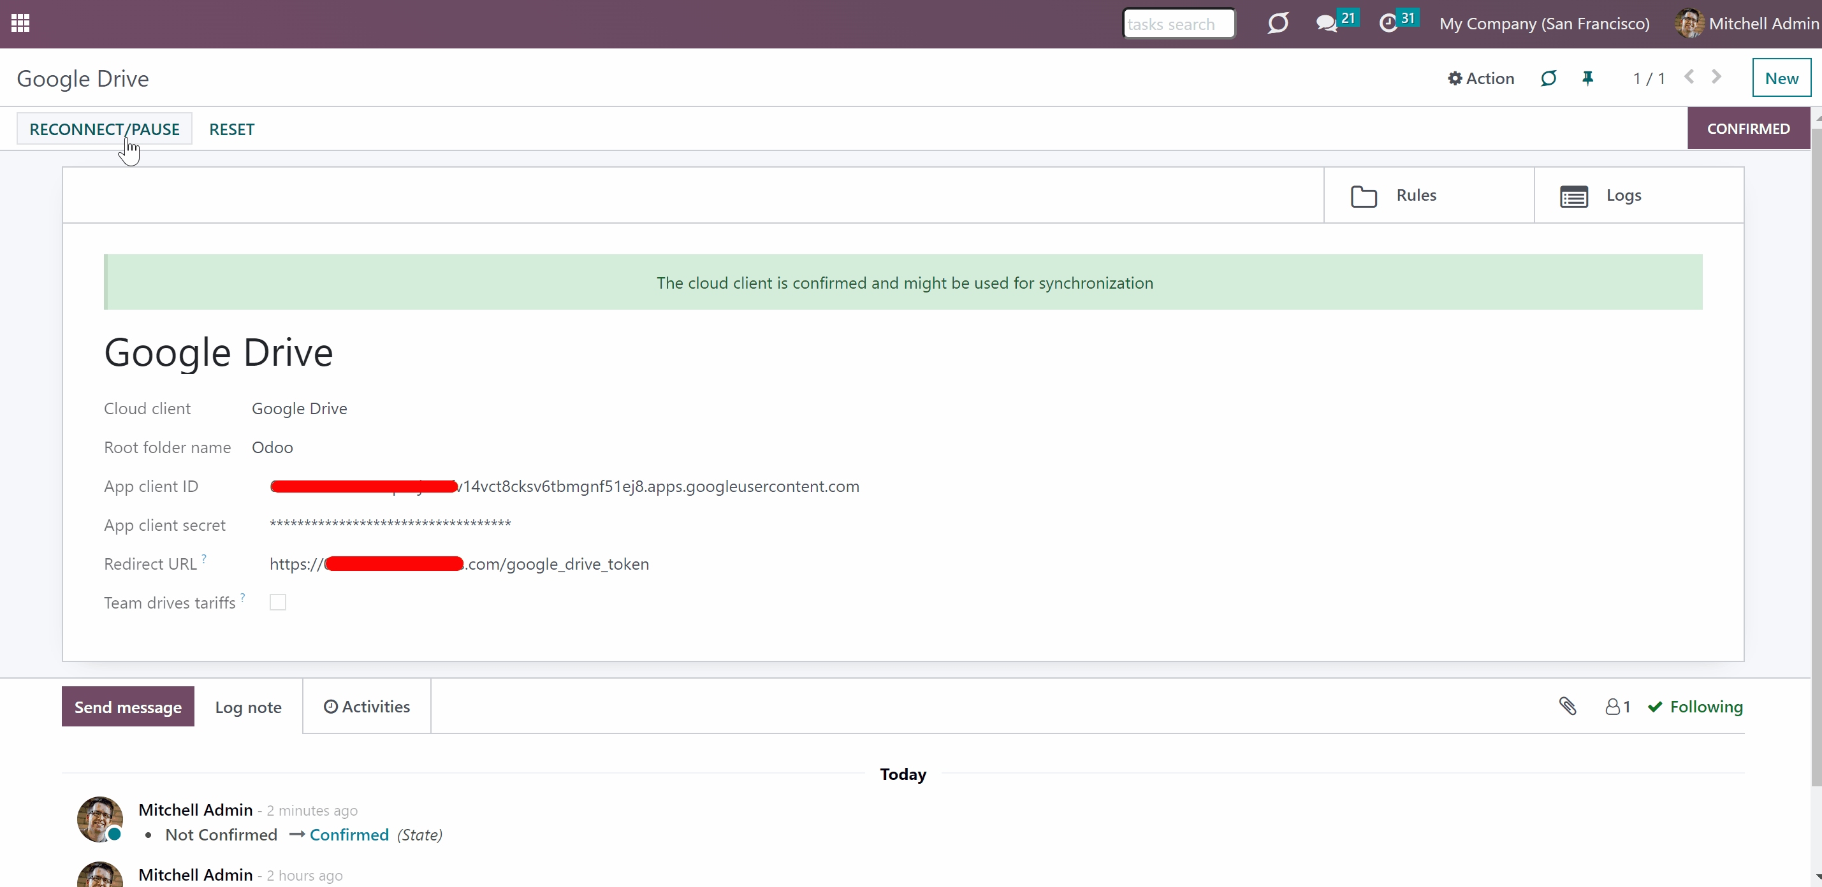Click Team drives tariffs help question mark

point(243,597)
